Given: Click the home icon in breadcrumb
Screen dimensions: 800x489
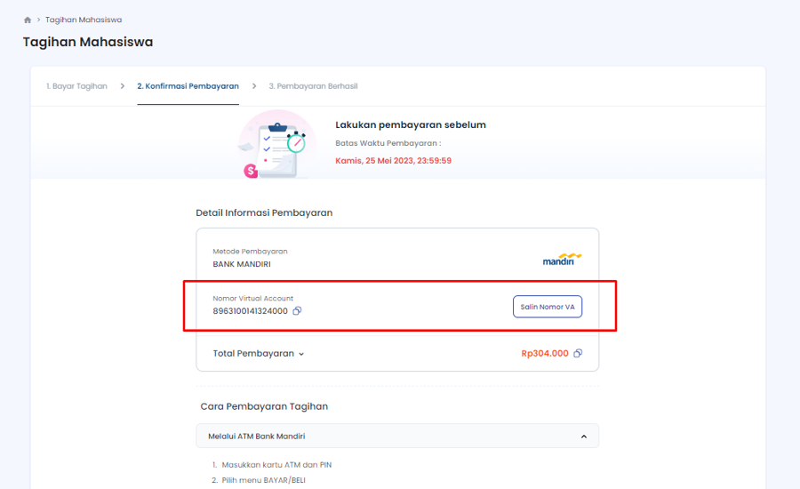Looking at the screenshot, I should tap(28, 20).
